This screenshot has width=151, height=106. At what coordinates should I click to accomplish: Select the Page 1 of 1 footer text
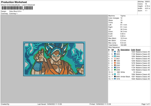point(146,104)
